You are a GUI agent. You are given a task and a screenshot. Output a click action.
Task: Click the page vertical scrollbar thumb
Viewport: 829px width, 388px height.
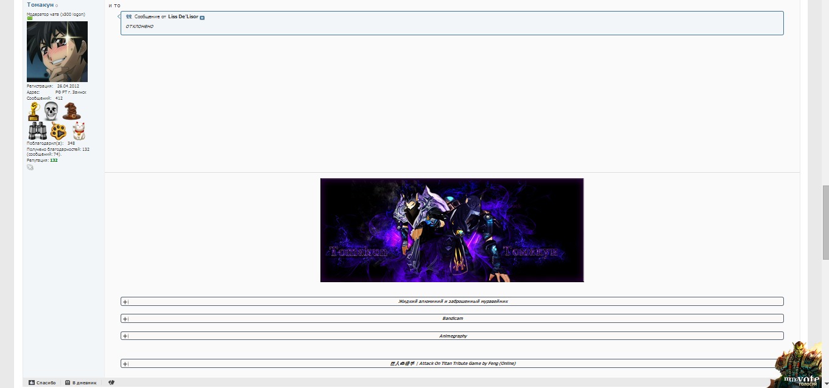point(825,222)
